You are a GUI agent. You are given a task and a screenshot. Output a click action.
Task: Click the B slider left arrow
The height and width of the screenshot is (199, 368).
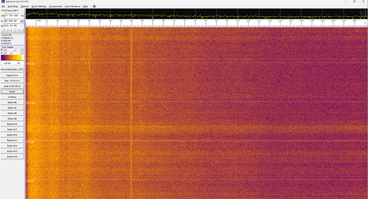click(x=5, y=49)
